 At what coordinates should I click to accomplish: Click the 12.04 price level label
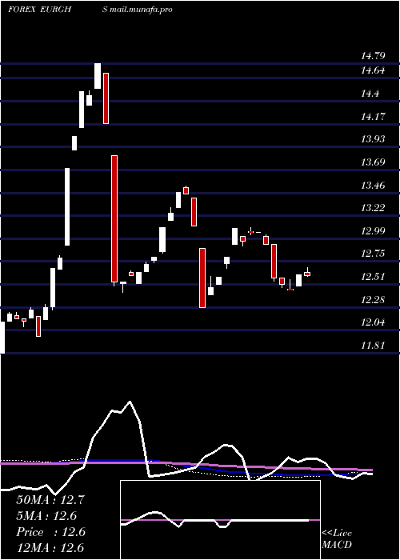(x=373, y=322)
